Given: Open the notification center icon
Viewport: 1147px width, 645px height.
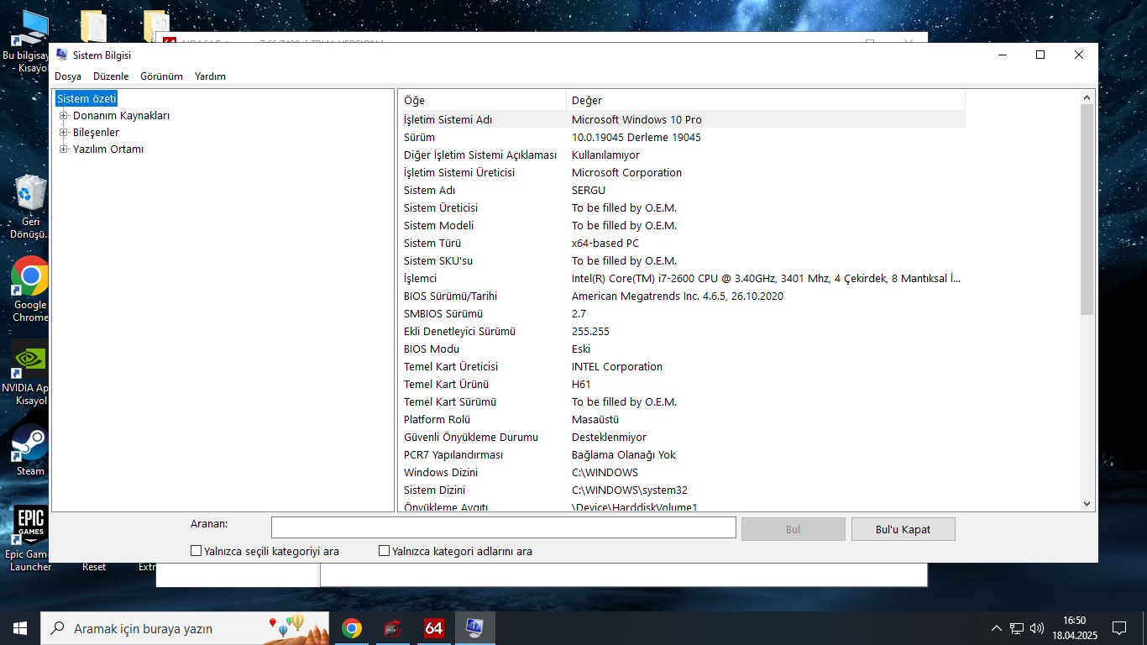Looking at the screenshot, I should [x=1118, y=628].
